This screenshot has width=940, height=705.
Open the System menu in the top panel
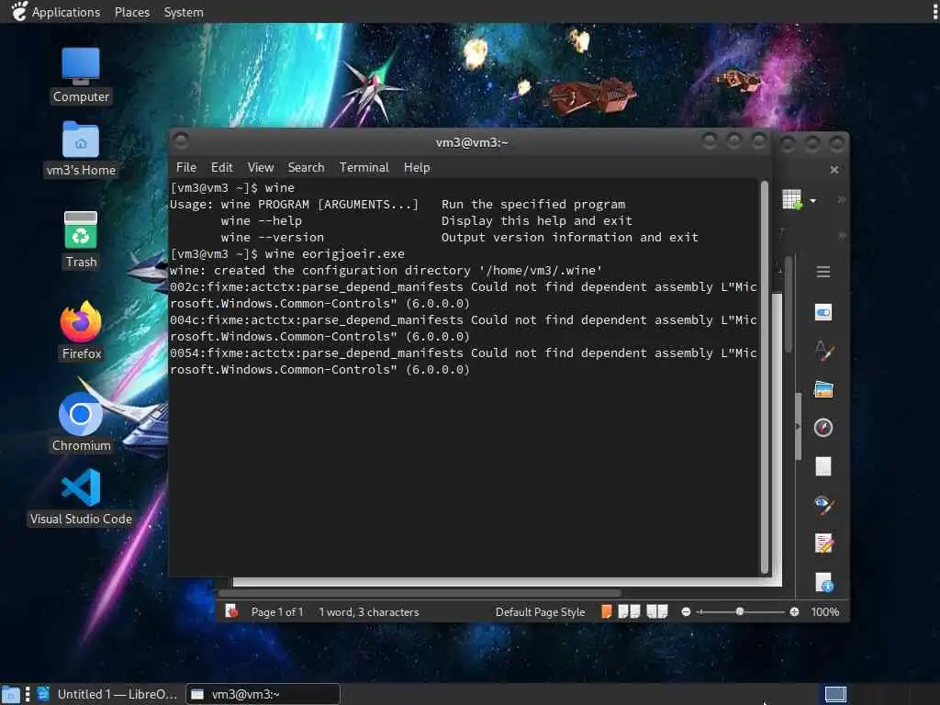(x=184, y=12)
